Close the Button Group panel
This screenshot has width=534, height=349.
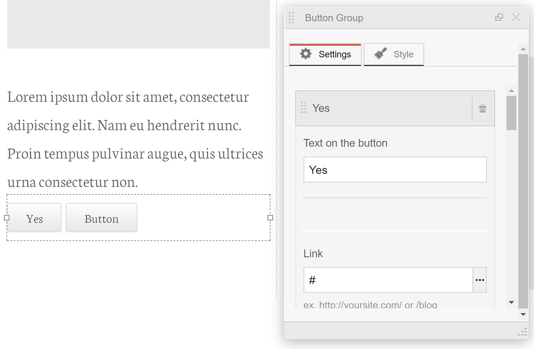516,17
